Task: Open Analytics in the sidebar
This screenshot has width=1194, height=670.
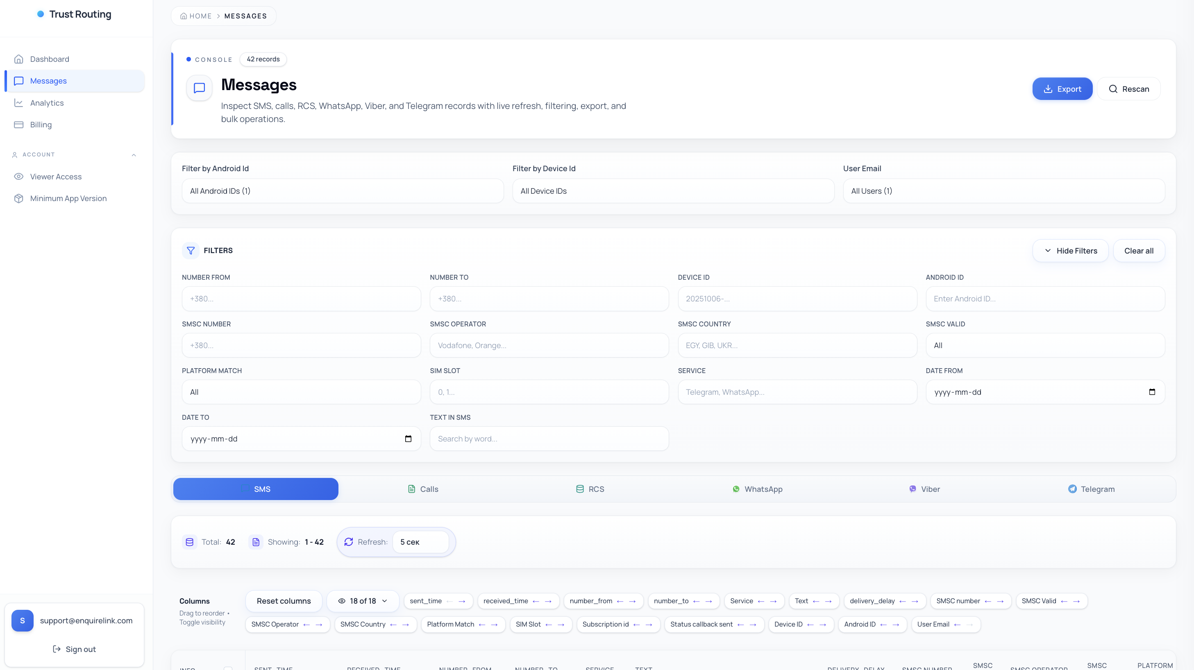Action: click(x=74, y=103)
